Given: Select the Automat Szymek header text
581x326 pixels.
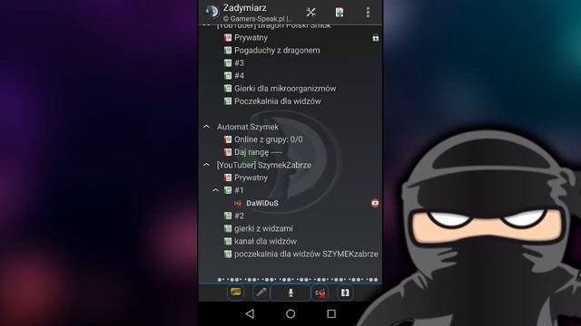Looking at the screenshot, I should coord(248,127).
